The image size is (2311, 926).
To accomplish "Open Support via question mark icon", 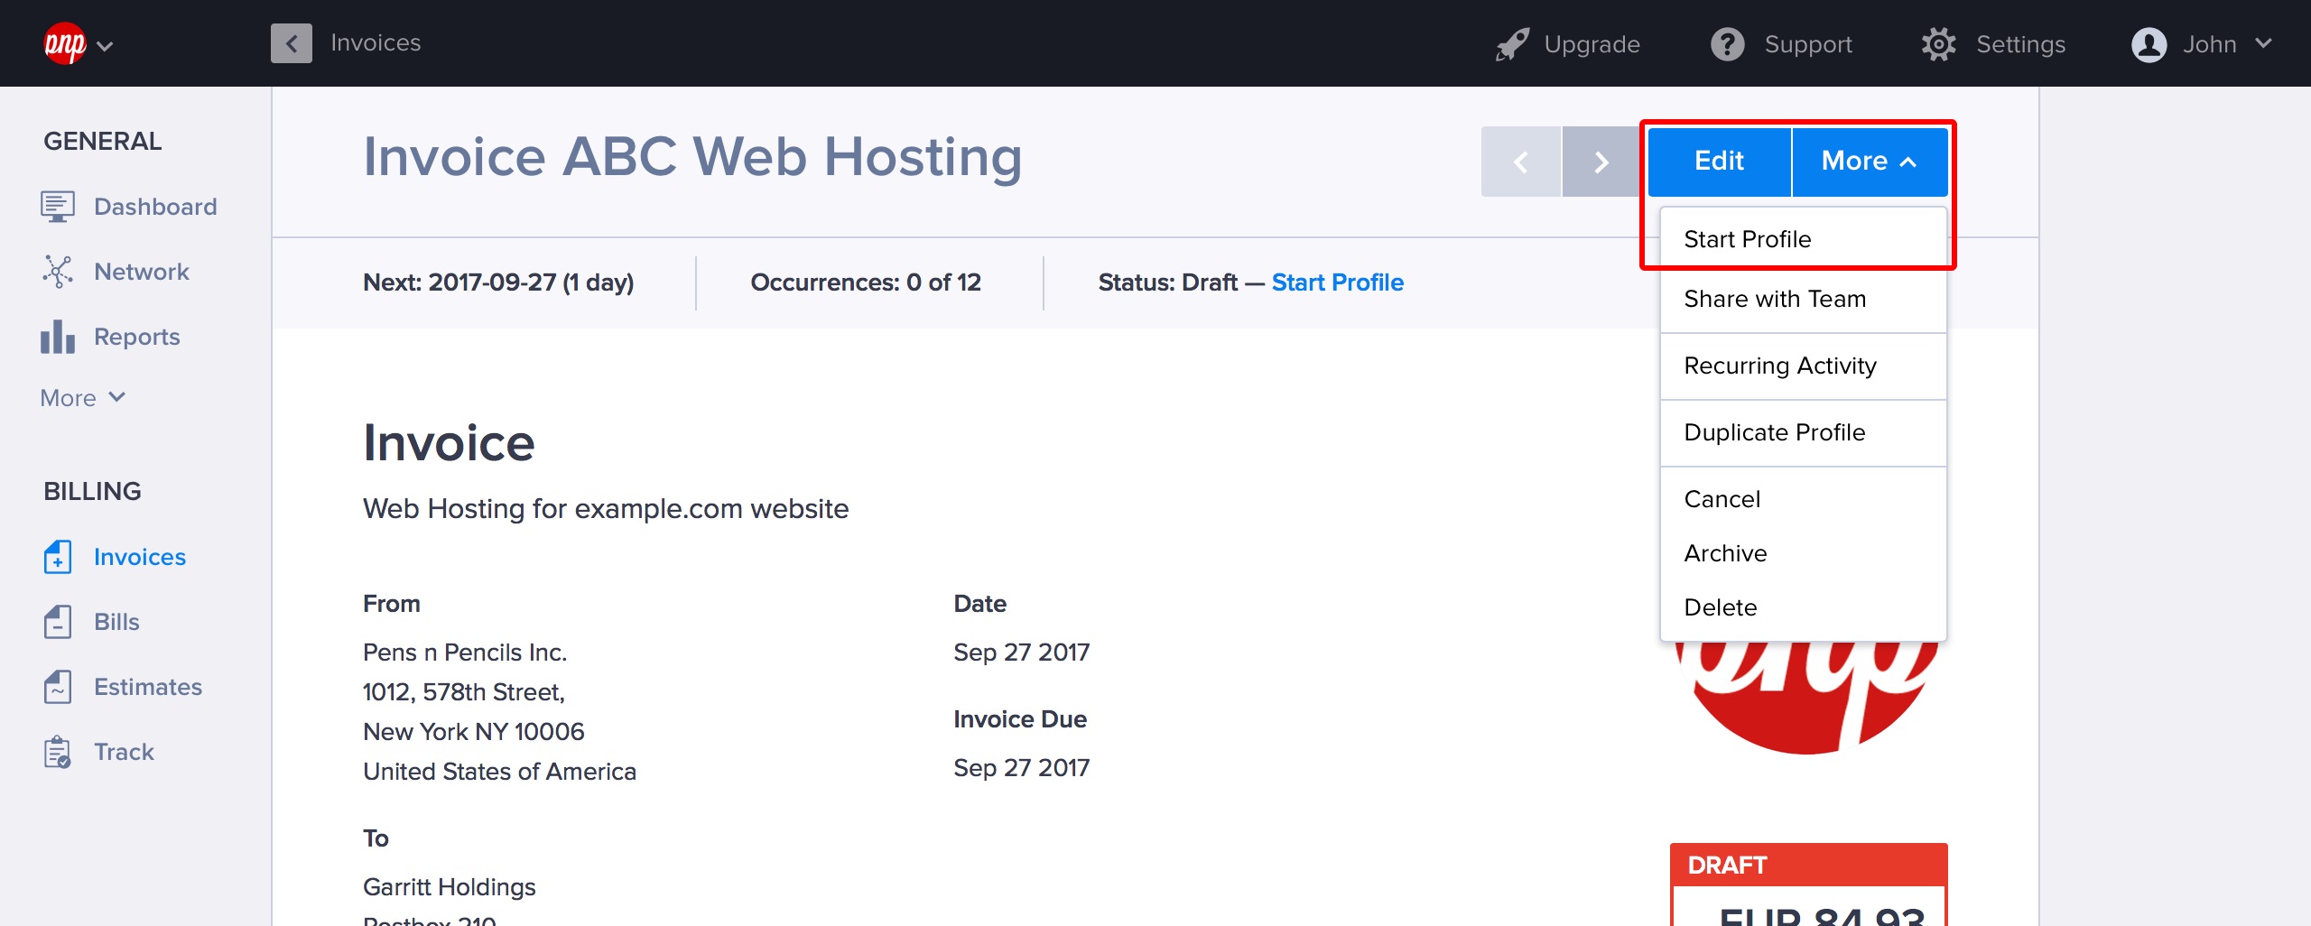I will (x=1727, y=44).
